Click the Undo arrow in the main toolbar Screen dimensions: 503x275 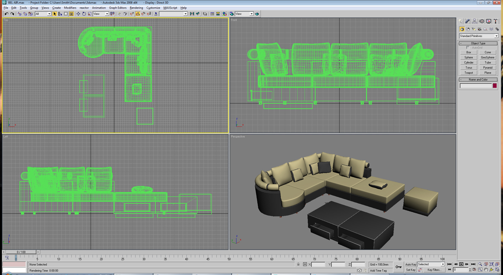coord(6,14)
